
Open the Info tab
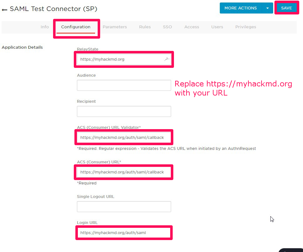45,27
